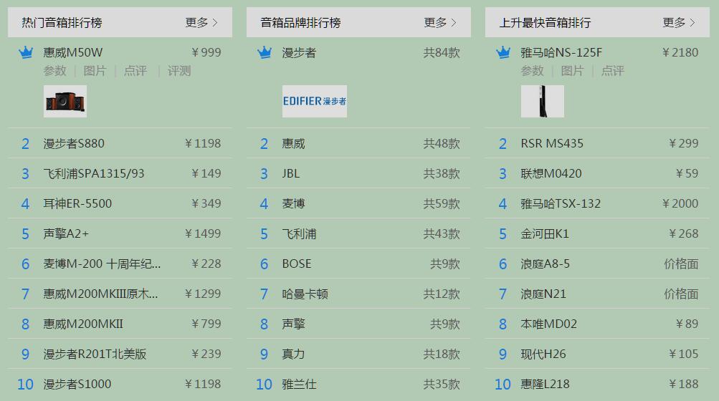Click the EDIFIER 漫步者 brand logo
The height and width of the screenshot is (401, 719).
tap(314, 101)
